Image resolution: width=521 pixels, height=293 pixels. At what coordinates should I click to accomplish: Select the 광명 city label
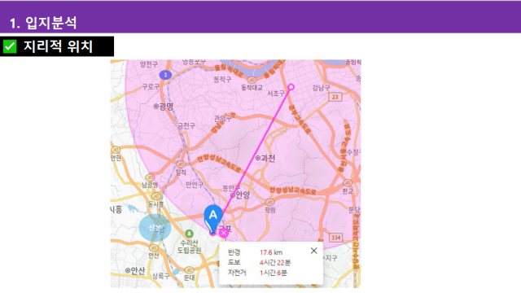[x=163, y=107]
